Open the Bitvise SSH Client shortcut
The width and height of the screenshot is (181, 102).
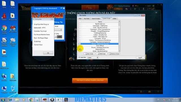[x=13, y=42]
